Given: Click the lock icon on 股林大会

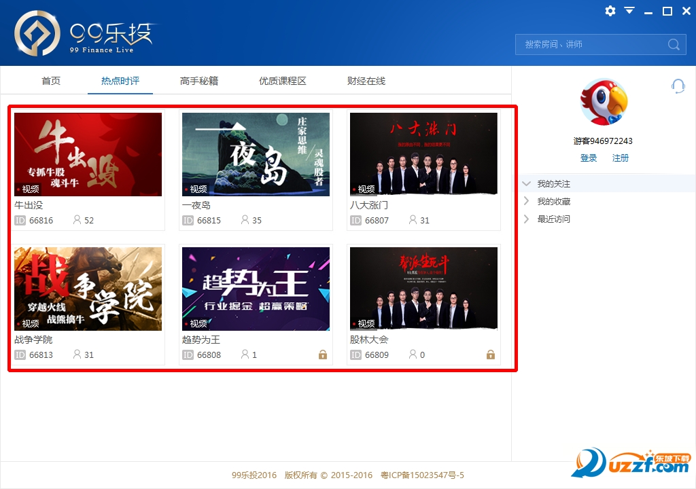Looking at the screenshot, I should [491, 355].
